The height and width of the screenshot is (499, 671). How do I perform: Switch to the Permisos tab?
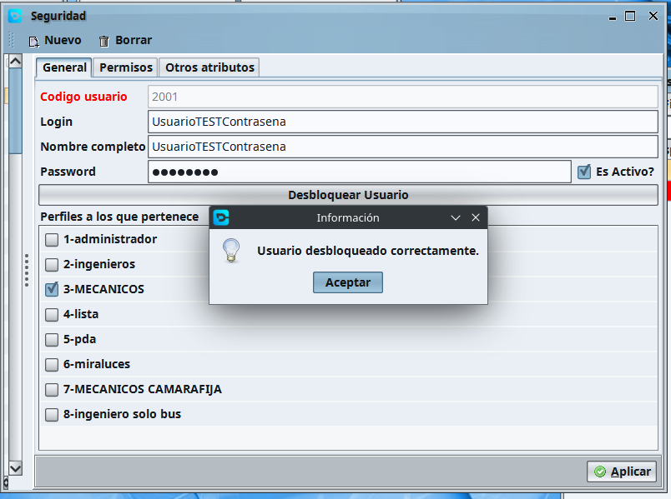(x=126, y=67)
